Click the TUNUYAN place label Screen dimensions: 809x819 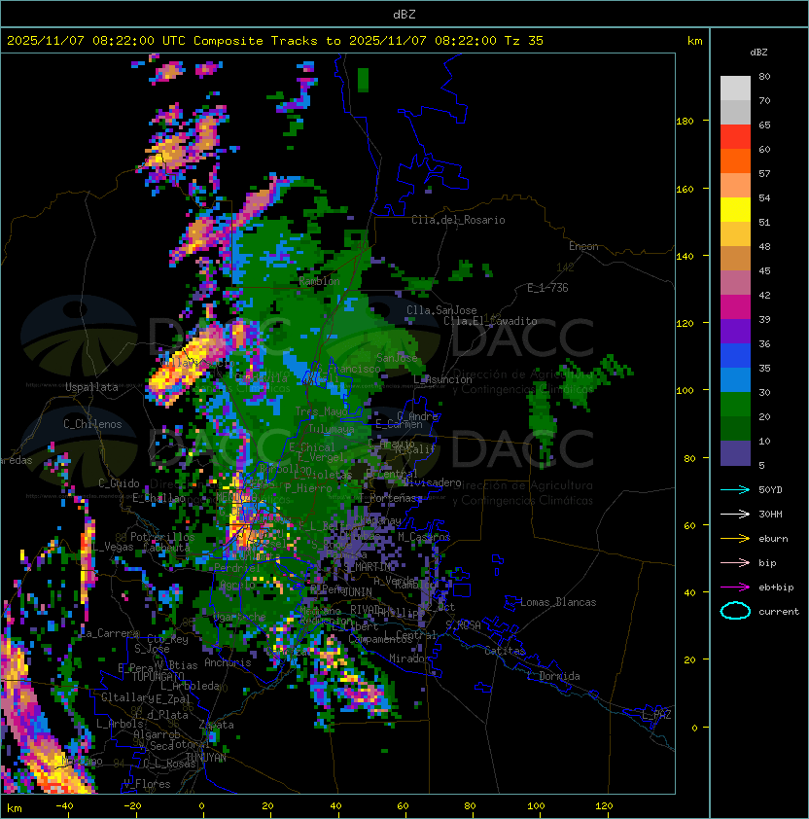[x=206, y=757]
